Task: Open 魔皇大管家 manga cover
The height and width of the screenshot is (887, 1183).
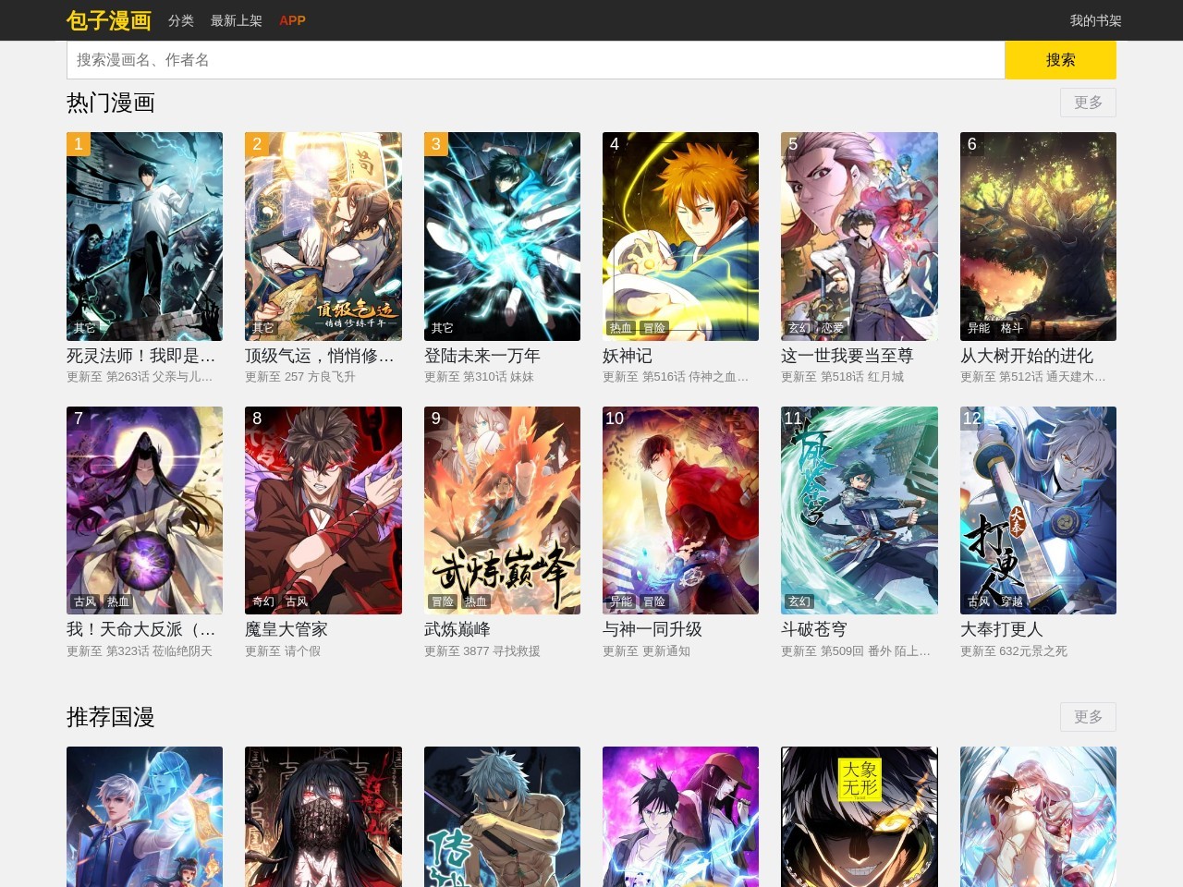Action: 323,510
